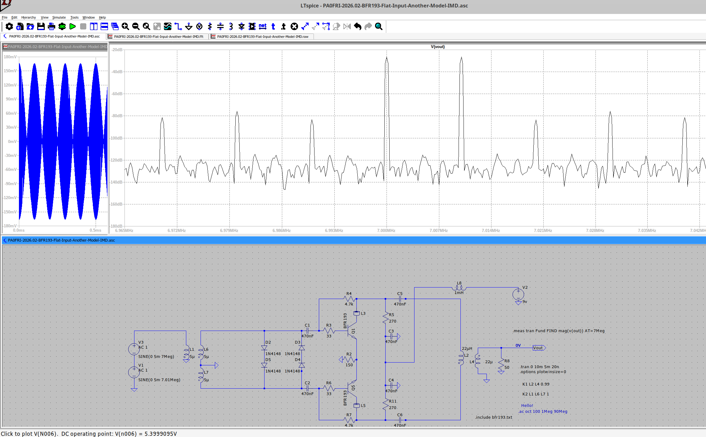Place a ground symbol
The width and height of the screenshot is (706, 437).
click(189, 27)
